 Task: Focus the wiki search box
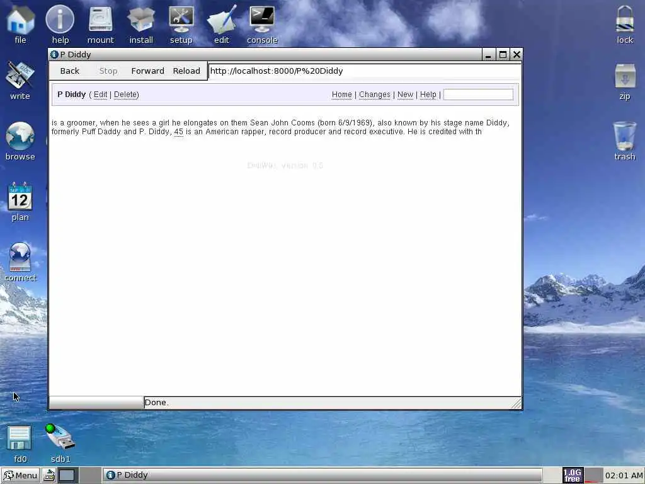pyautogui.click(x=479, y=95)
